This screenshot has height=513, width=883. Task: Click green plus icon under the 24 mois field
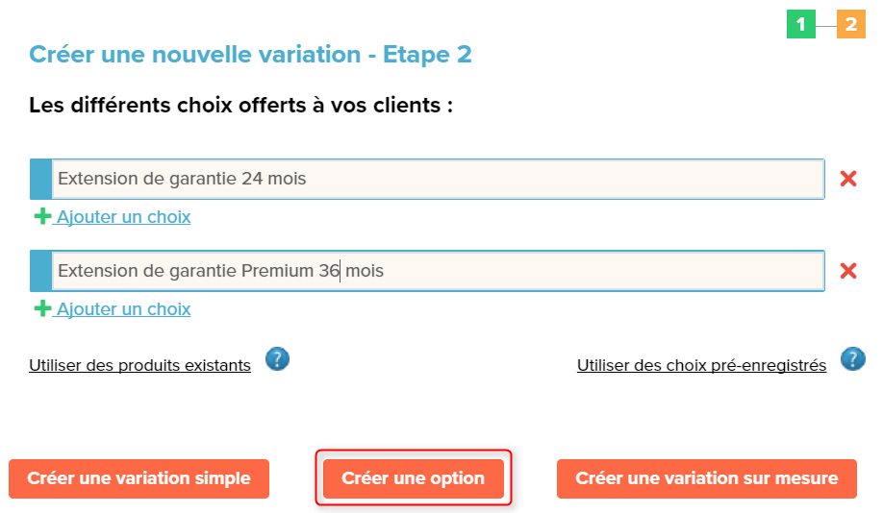pyautogui.click(x=42, y=216)
